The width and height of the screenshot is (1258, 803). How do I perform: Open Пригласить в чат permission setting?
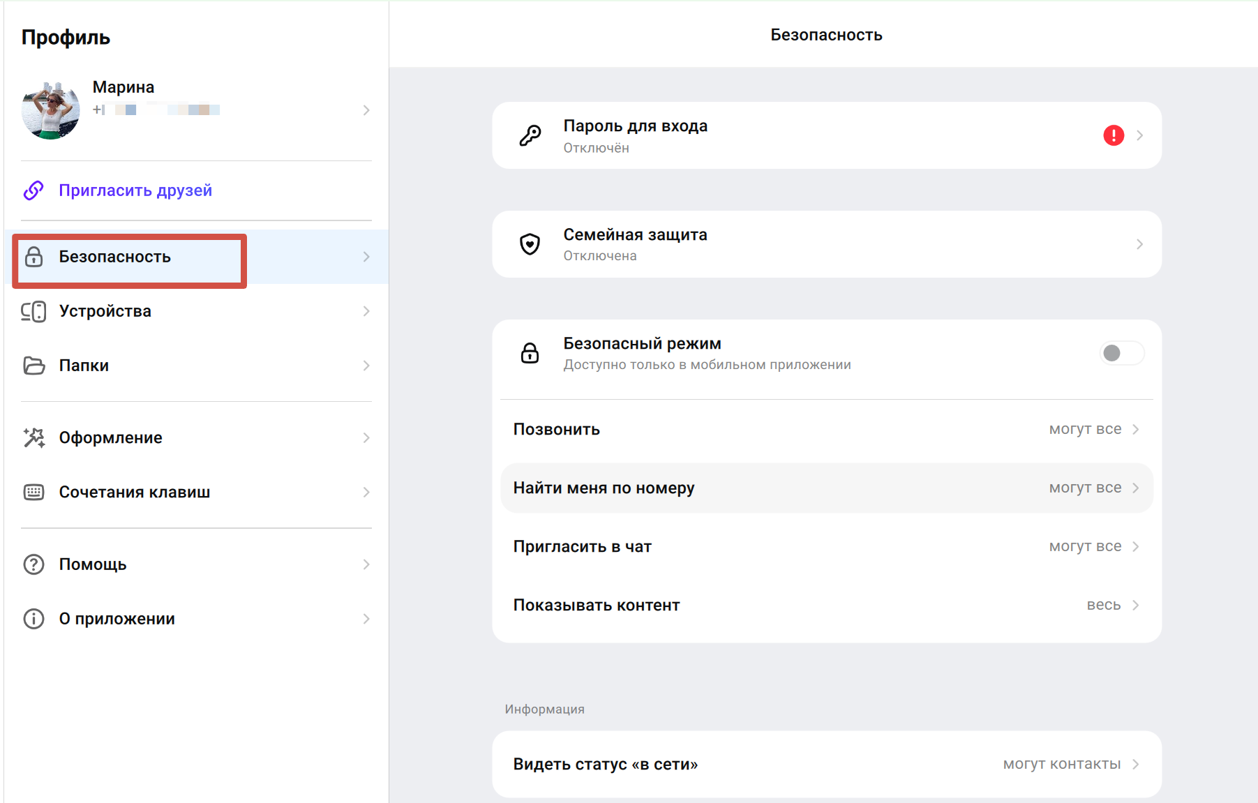pyautogui.click(x=826, y=547)
